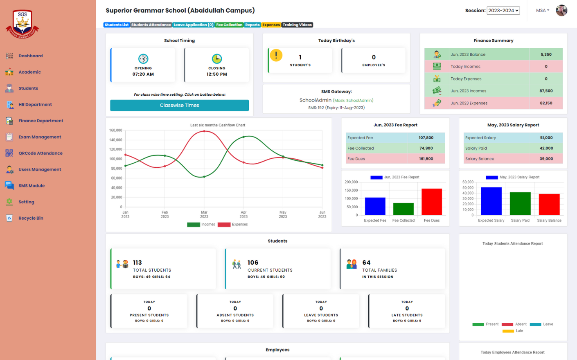
Task: Go to Dashboard in the sidebar
Action: (x=31, y=56)
